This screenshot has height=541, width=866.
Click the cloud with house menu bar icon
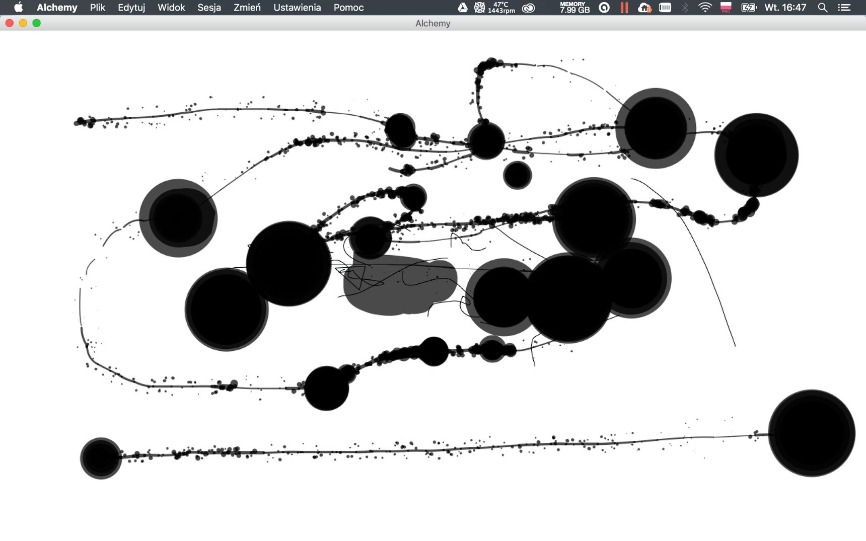point(644,7)
